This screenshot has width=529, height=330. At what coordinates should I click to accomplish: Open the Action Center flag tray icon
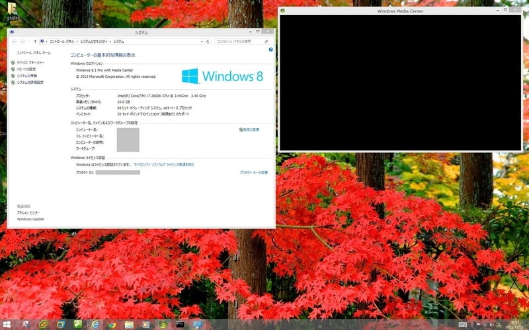coord(478,325)
